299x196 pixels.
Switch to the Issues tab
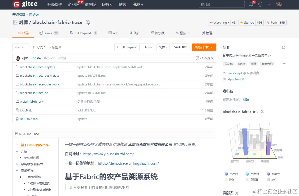click(49, 33)
